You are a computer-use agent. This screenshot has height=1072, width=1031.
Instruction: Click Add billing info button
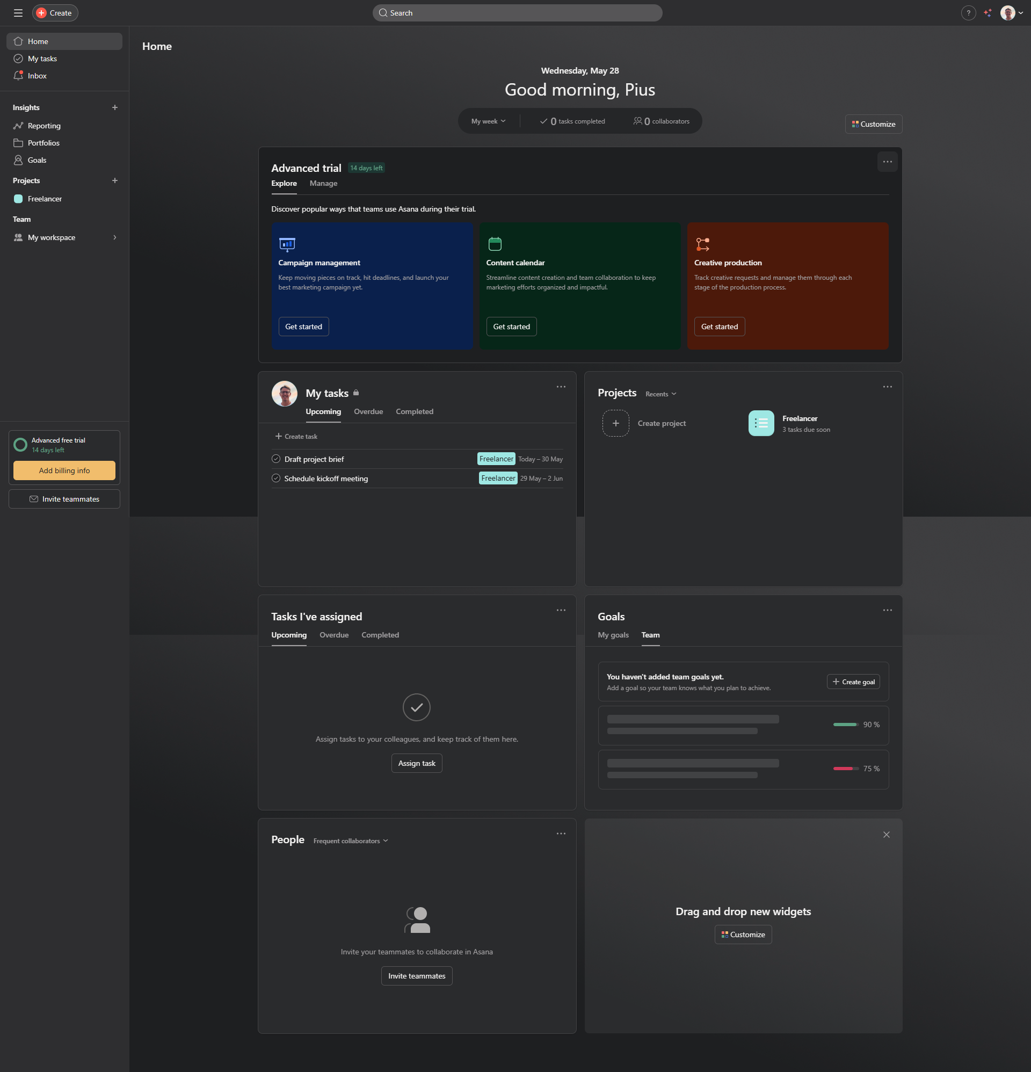click(x=64, y=470)
